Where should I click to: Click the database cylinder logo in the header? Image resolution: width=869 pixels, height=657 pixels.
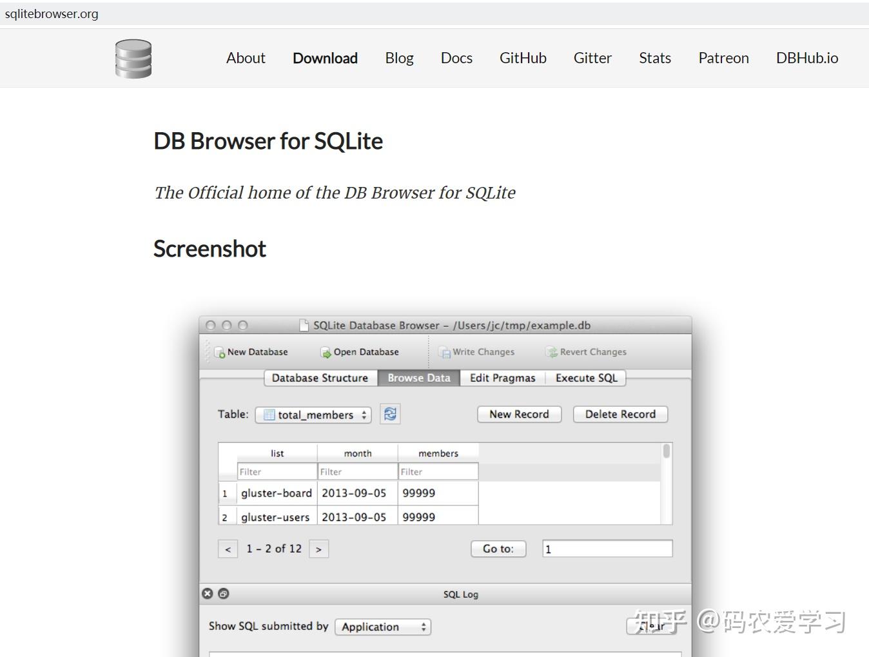coord(133,58)
